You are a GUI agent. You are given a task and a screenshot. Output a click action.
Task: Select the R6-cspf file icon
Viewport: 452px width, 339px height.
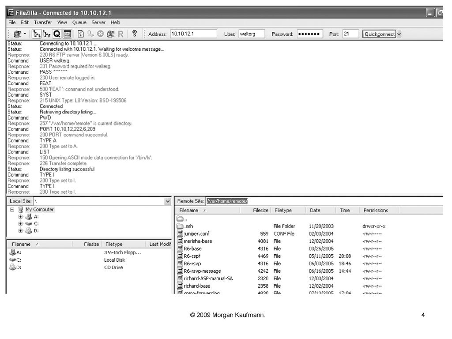(180, 256)
